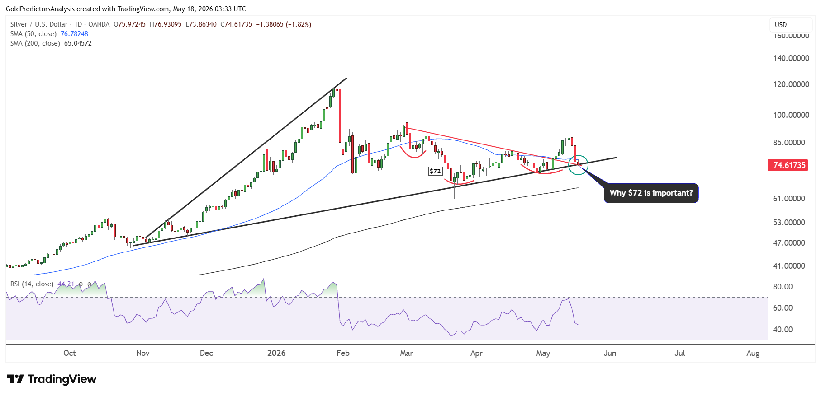Click the RSI axis 60.00 label

click(x=783, y=307)
